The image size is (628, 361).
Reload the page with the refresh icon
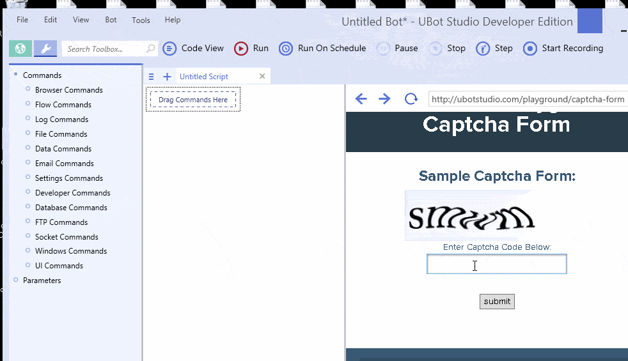click(411, 98)
